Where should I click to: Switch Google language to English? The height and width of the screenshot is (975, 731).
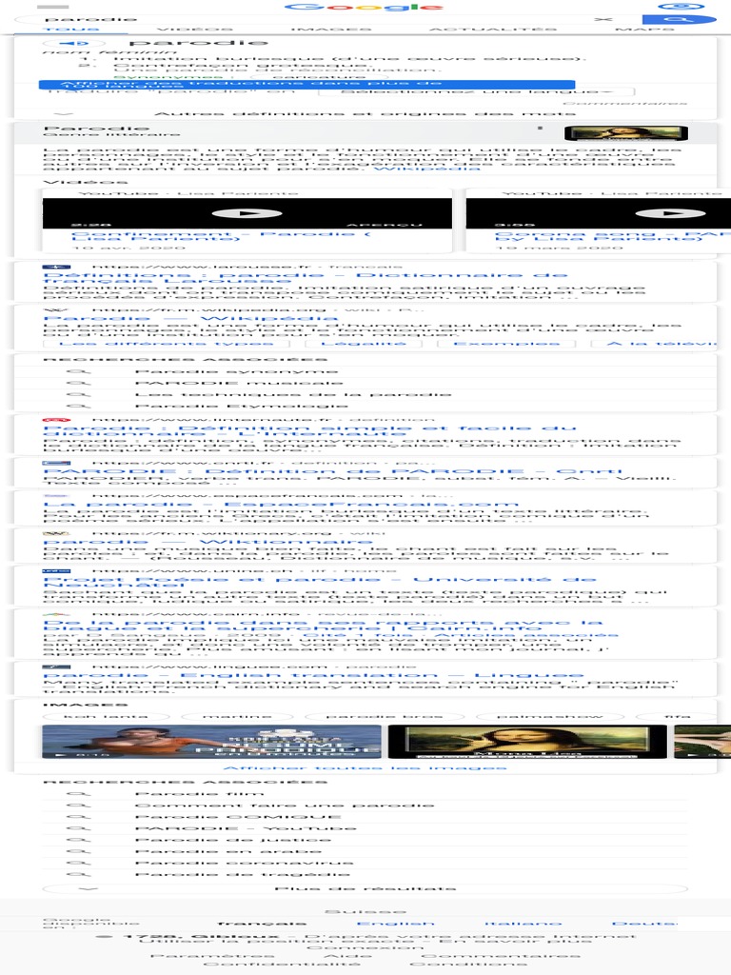pos(395,924)
